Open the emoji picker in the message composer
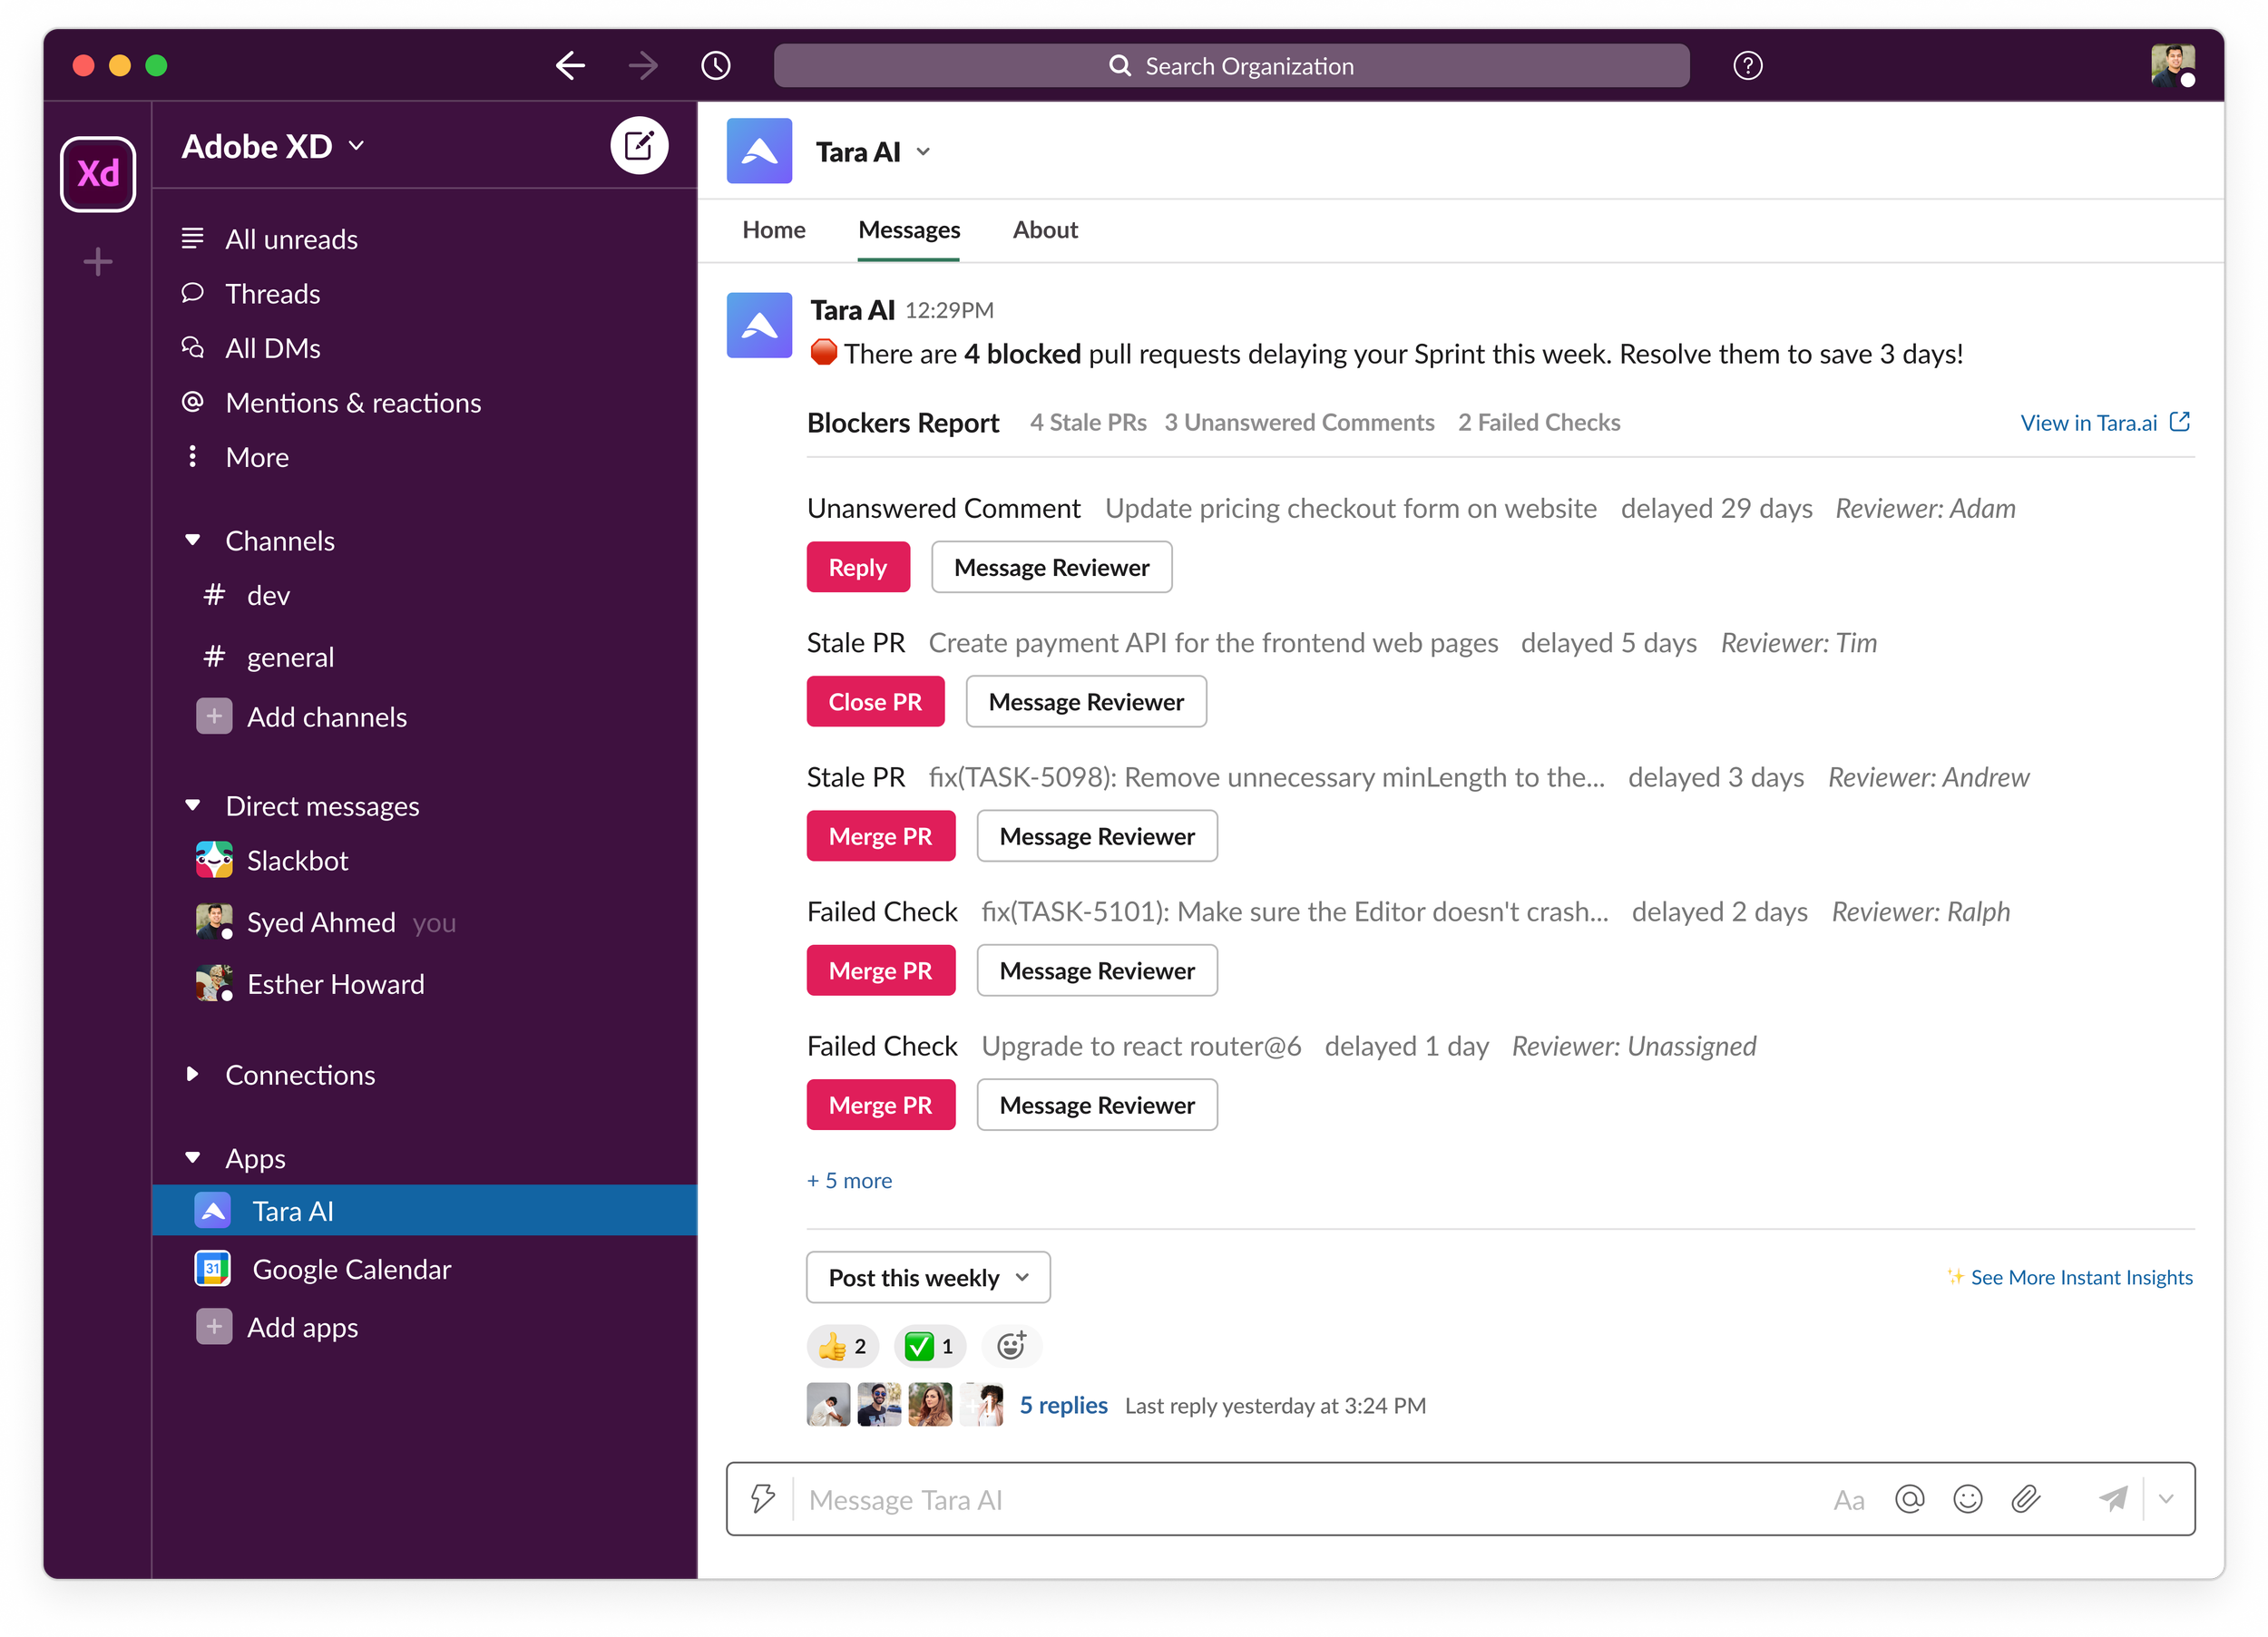The image size is (2268, 1637). click(x=1968, y=1499)
